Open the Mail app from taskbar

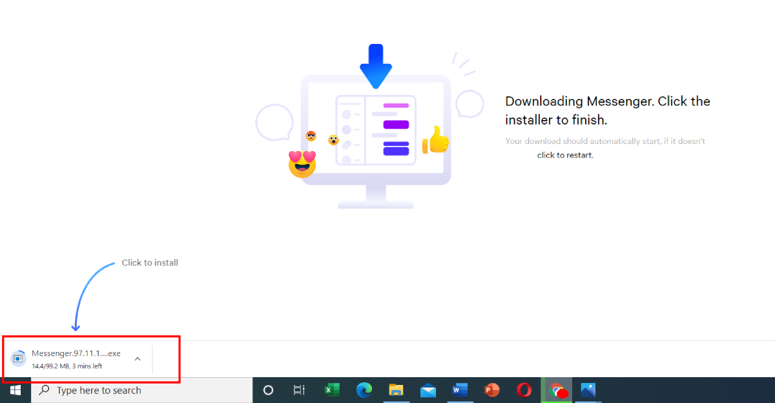[x=428, y=390]
